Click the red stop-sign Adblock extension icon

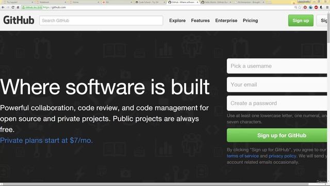coord(316,7)
